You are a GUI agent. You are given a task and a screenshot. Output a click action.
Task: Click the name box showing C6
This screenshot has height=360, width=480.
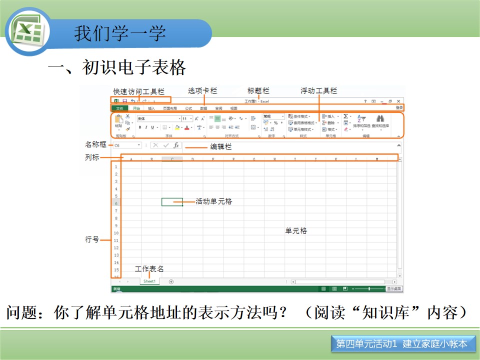127,145
